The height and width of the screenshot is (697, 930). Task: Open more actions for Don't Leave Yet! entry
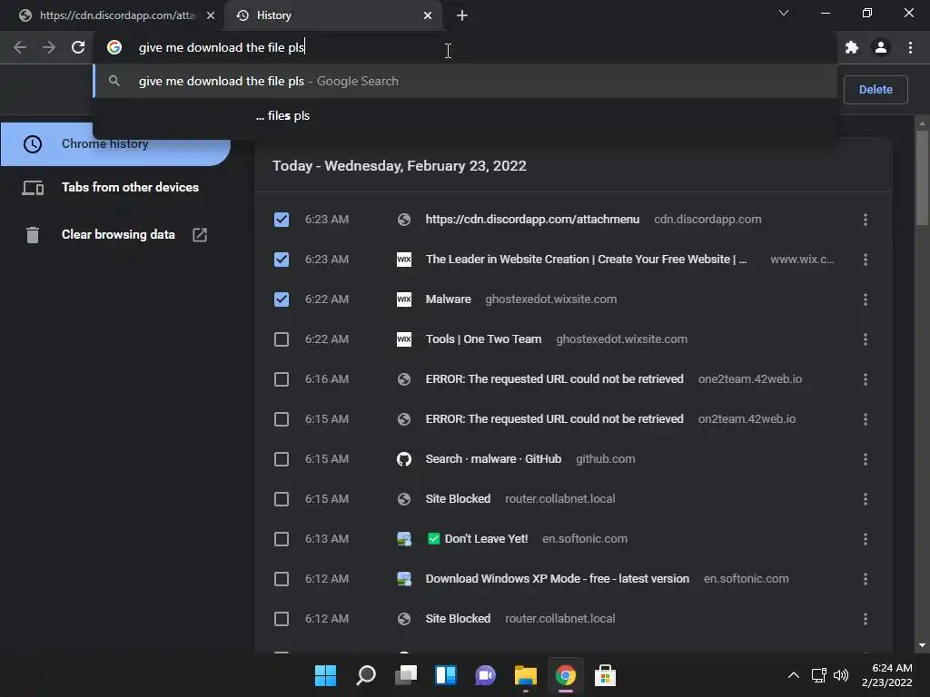(x=866, y=539)
